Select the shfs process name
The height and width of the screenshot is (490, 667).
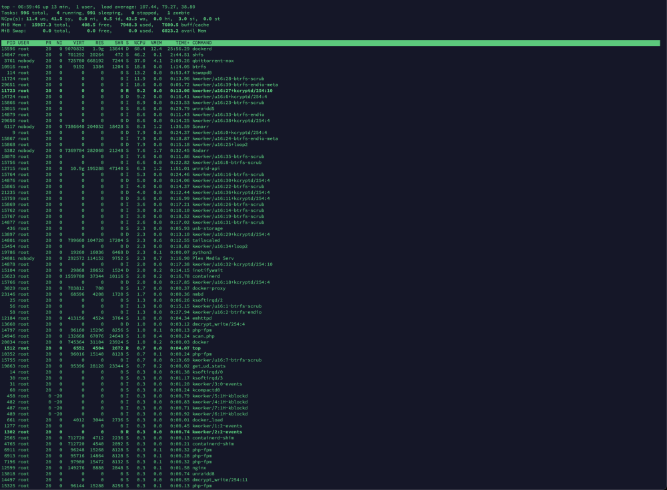click(198, 55)
